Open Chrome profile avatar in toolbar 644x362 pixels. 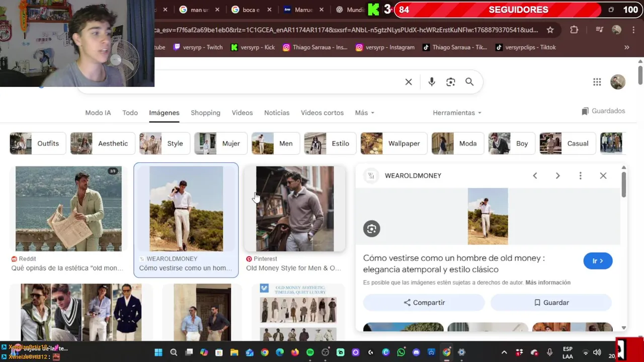click(616, 30)
